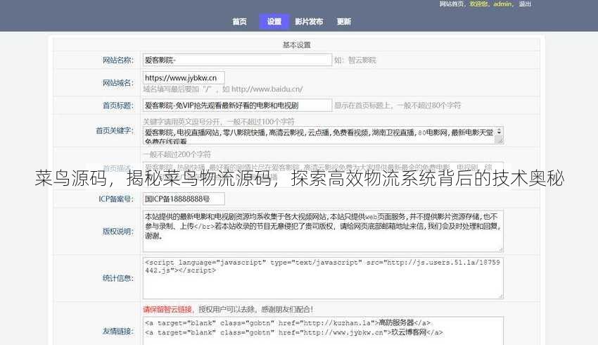Screen dimensions: 598x345
Task: Click the 网站域名 label
Action: pyautogui.click(x=118, y=82)
